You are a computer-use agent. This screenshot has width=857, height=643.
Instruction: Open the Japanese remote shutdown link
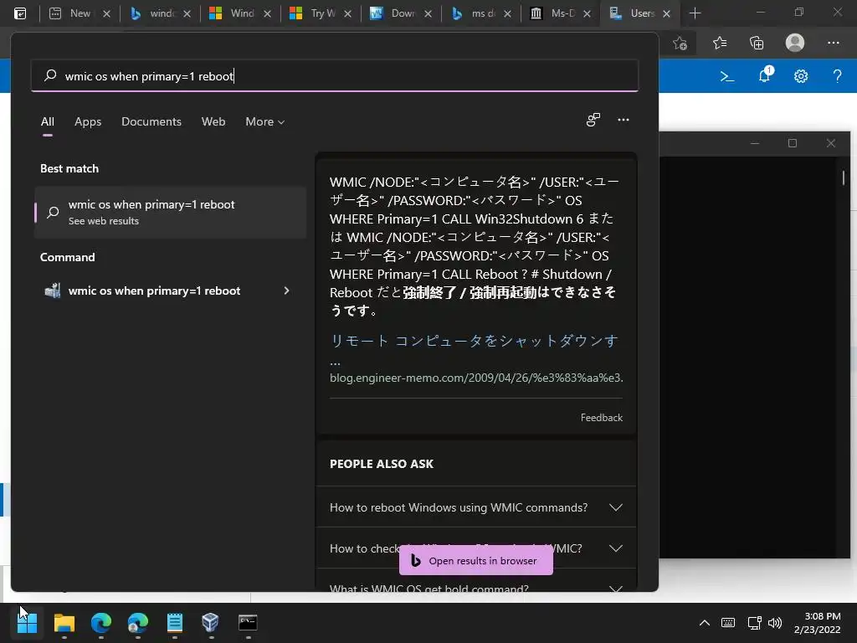tap(474, 341)
